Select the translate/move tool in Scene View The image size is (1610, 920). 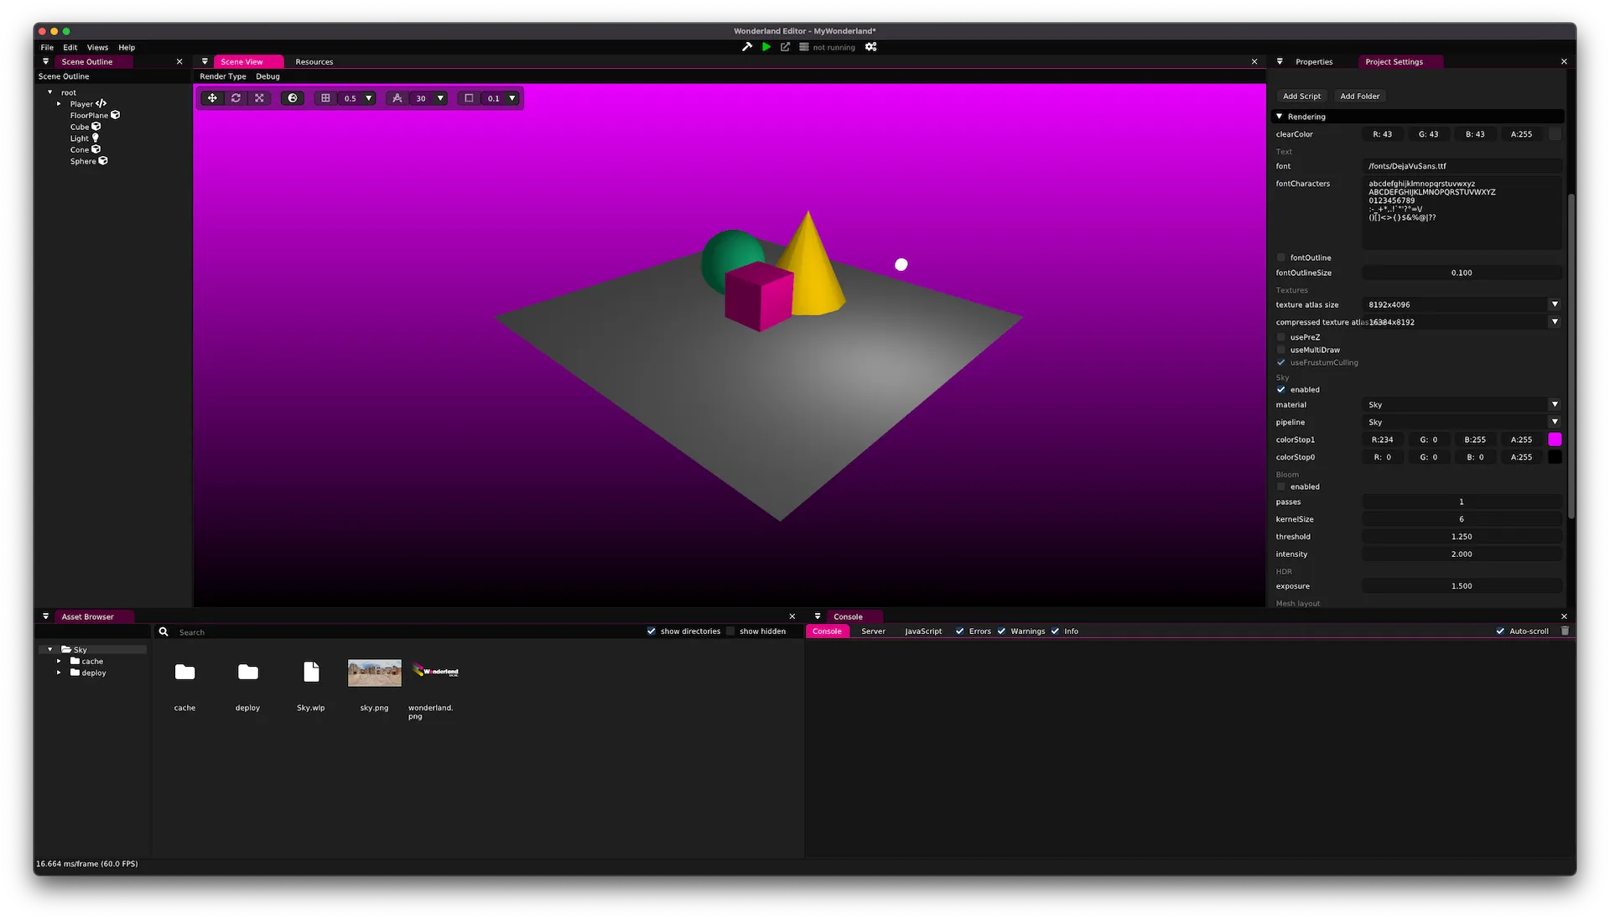click(x=212, y=98)
